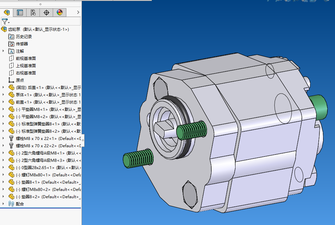The image size is (335, 225).
Task: Select the 泵体<1> part icon
Action: (x=11, y=95)
